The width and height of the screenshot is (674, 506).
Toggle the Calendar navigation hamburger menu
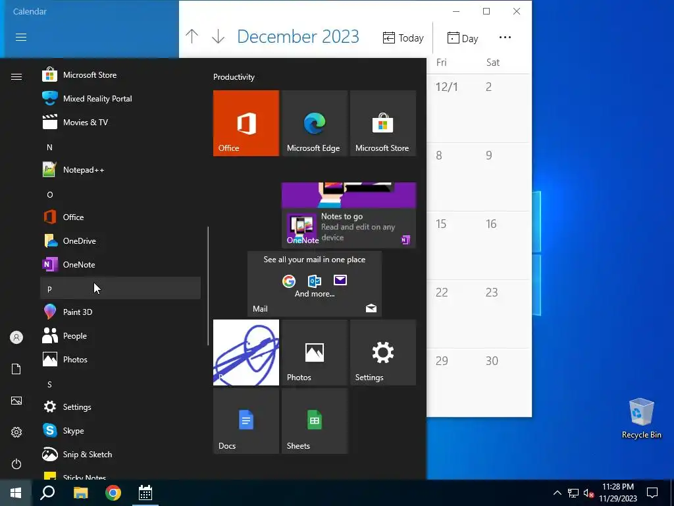21,38
